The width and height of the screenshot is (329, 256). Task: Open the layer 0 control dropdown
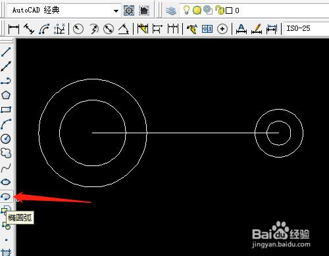click(254, 11)
